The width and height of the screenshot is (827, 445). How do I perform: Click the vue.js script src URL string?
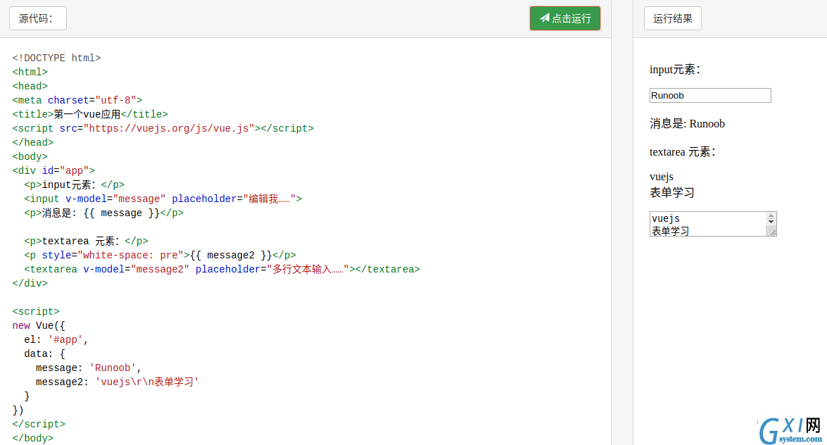(x=170, y=129)
